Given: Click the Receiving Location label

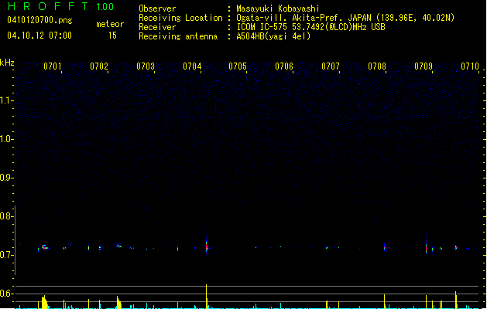Looking at the screenshot, I should point(180,18).
